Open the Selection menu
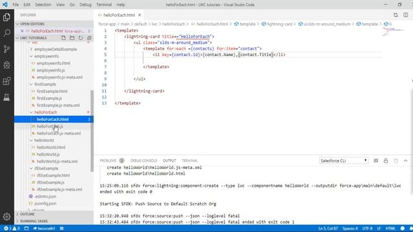This screenshot has width=413, height=232. [43, 5]
